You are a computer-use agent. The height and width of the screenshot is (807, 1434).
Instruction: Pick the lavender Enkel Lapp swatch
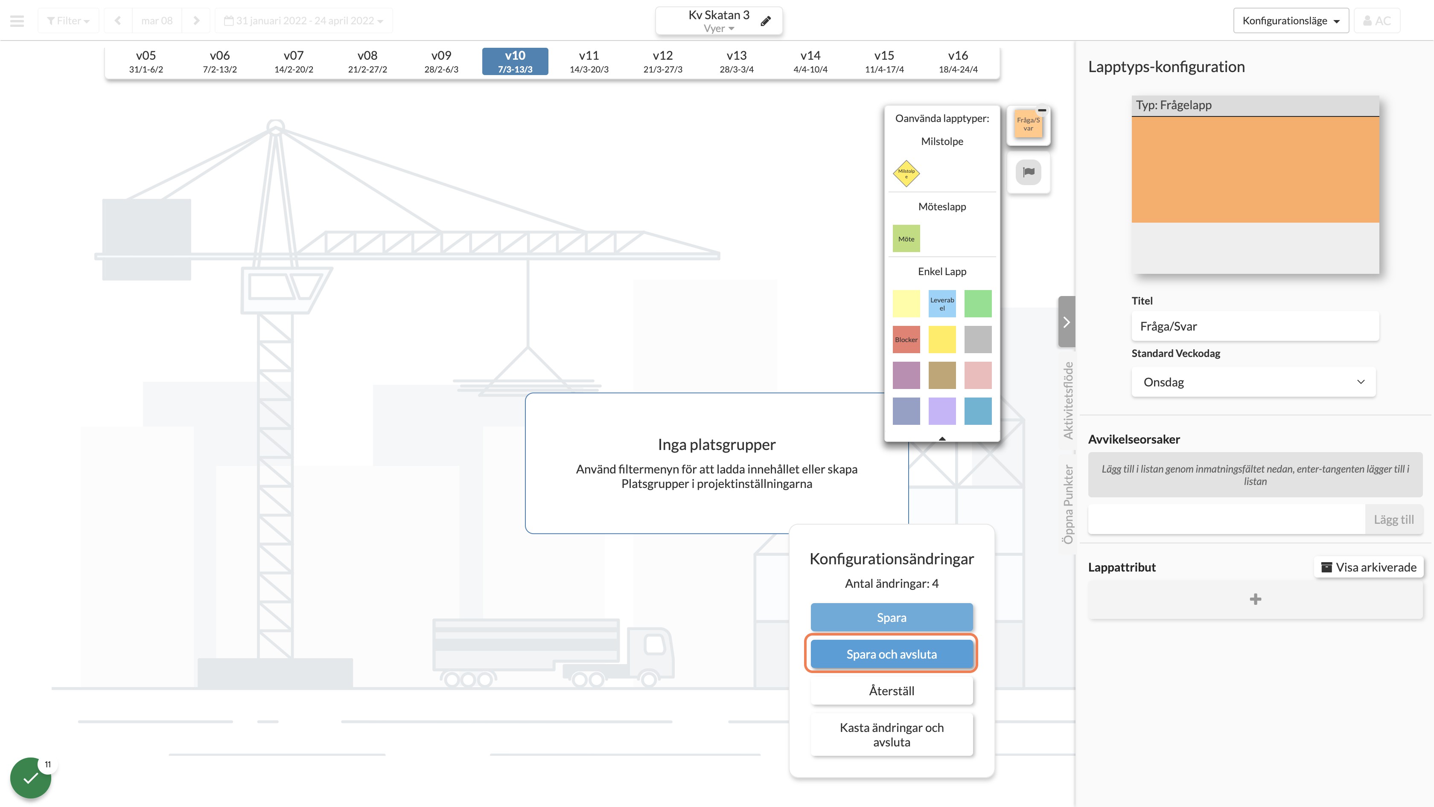[942, 411]
